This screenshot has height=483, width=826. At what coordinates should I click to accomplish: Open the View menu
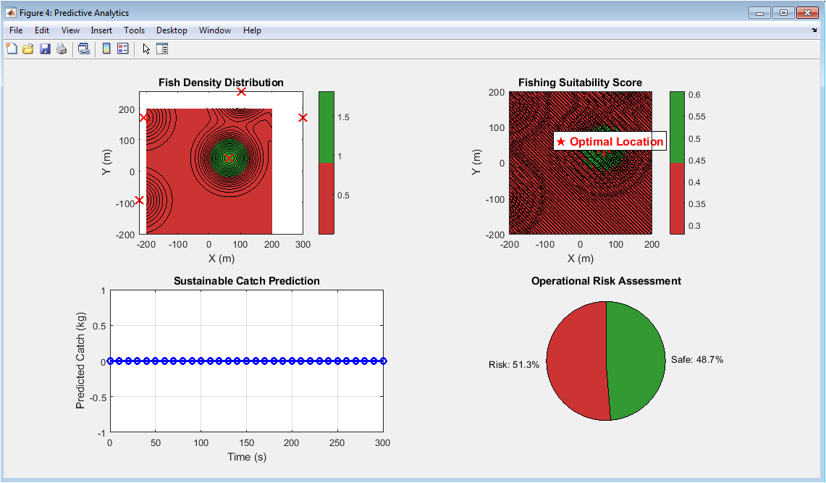coord(70,30)
